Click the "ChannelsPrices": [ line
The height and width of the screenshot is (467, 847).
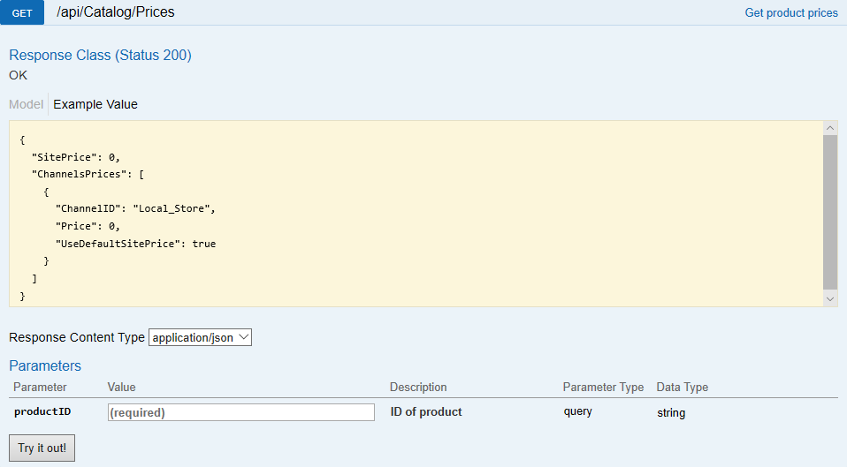pos(88,174)
